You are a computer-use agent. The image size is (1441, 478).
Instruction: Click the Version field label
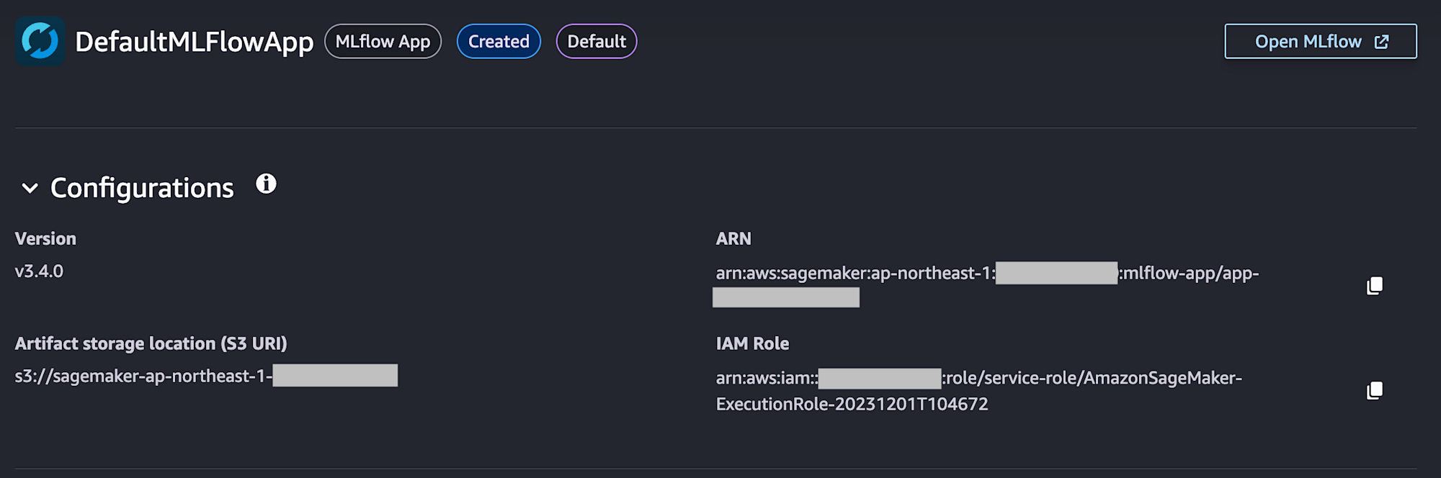[x=45, y=239]
